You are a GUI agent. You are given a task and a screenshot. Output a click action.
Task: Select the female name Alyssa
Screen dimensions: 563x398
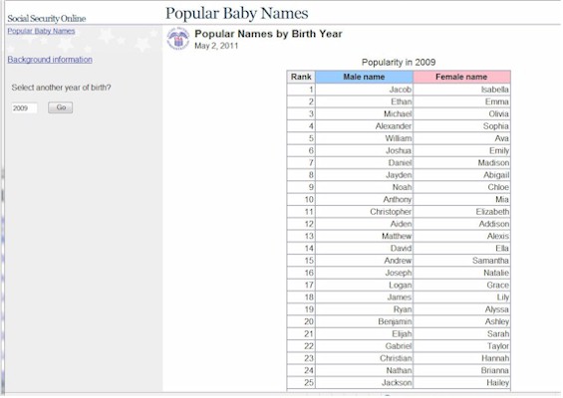point(497,309)
